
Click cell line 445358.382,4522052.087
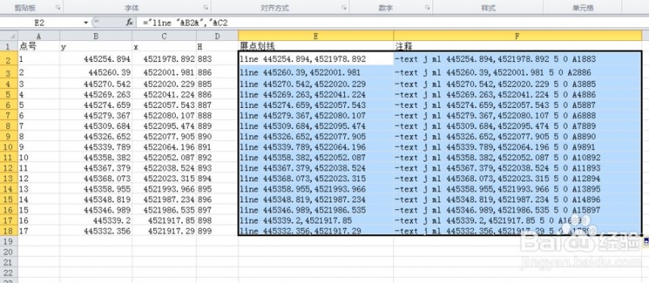click(x=315, y=157)
